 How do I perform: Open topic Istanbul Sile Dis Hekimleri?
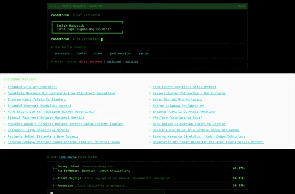click(32, 87)
